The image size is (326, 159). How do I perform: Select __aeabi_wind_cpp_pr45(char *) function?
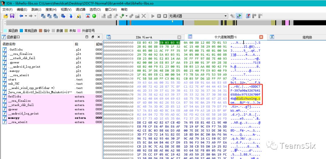(52, 88)
